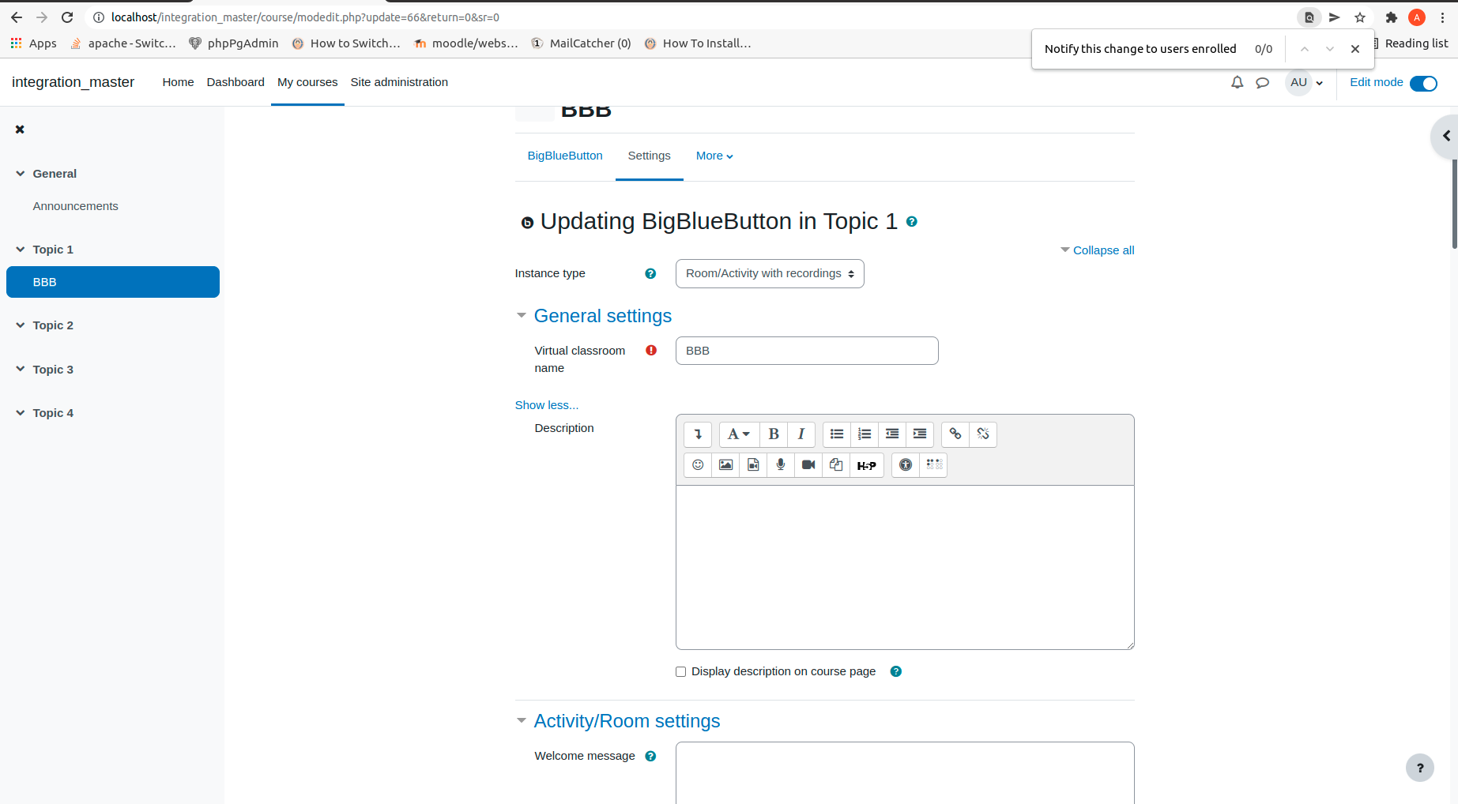Select BBB activity in course index
This screenshot has height=804, width=1458.
tap(113, 282)
